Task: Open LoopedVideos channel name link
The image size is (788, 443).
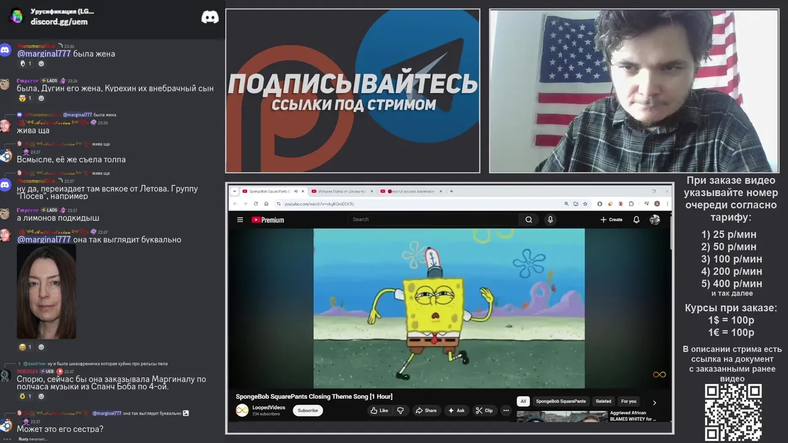Action: tap(269, 407)
